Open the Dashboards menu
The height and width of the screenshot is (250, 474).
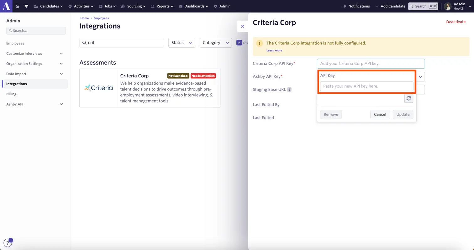pos(193,6)
